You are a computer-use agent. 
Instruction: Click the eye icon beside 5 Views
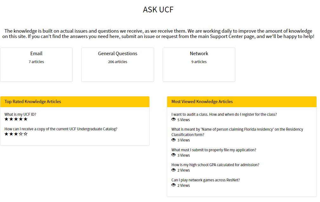pos(173,120)
